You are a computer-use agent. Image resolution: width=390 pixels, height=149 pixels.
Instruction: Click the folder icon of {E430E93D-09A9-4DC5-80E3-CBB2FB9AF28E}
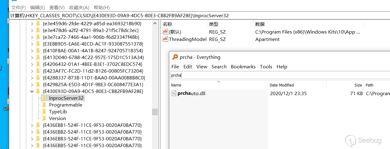coord(38,91)
